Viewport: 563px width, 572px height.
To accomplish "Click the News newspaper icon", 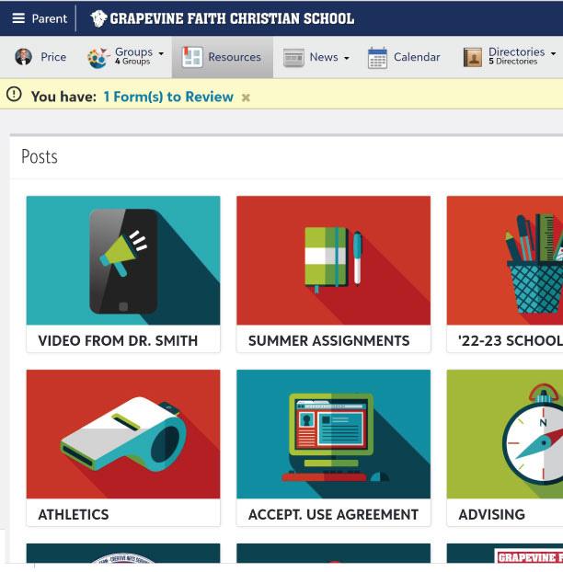I will 293,58.
